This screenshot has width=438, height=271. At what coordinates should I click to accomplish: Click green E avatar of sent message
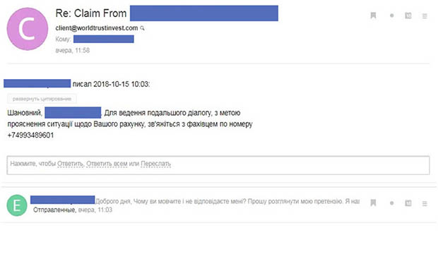coord(17,205)
